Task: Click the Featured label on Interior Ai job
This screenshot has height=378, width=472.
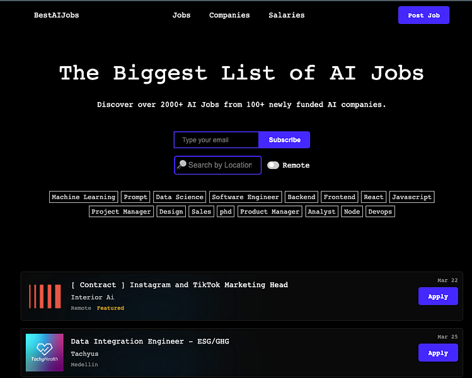Action: 110,308
